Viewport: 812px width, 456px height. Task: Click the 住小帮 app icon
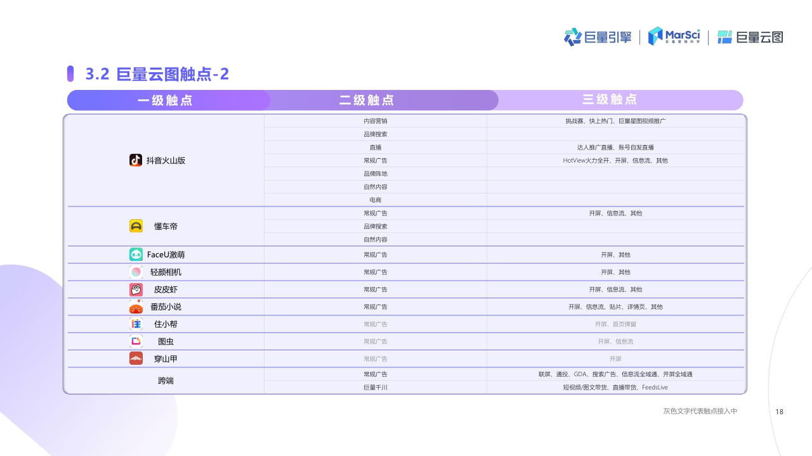(x=136, y=324)
